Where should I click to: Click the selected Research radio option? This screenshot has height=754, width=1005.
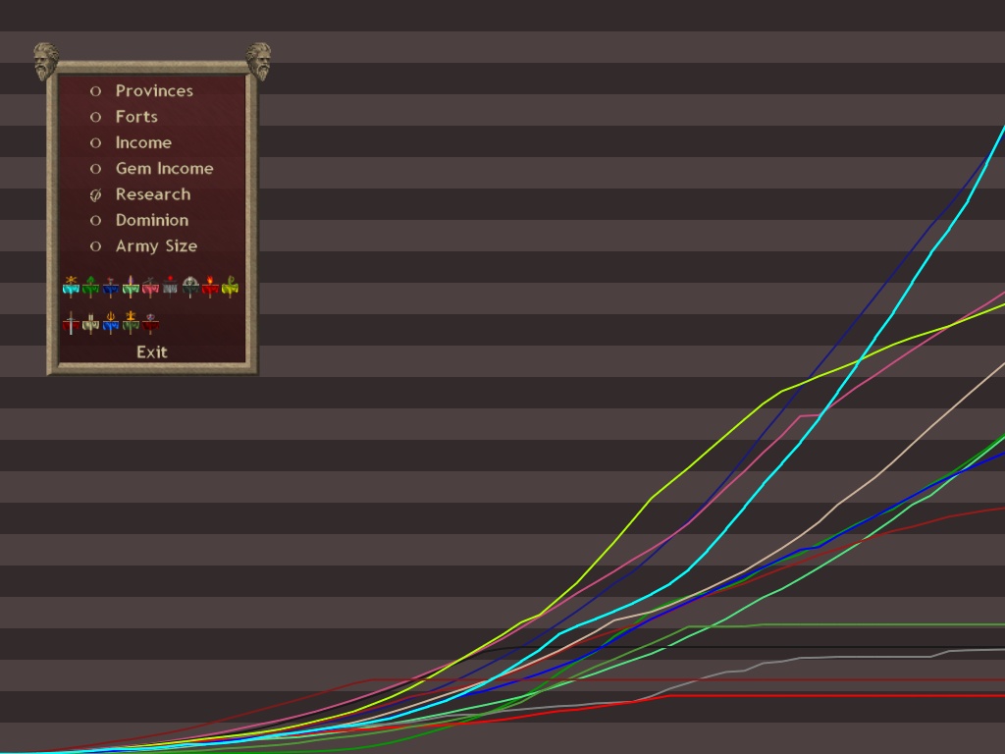click(140, 194)
